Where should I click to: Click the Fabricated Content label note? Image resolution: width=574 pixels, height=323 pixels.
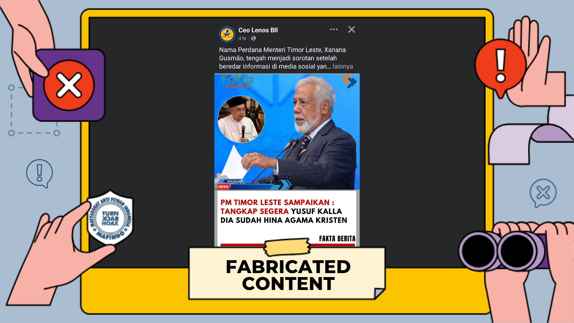pos(287,273)
